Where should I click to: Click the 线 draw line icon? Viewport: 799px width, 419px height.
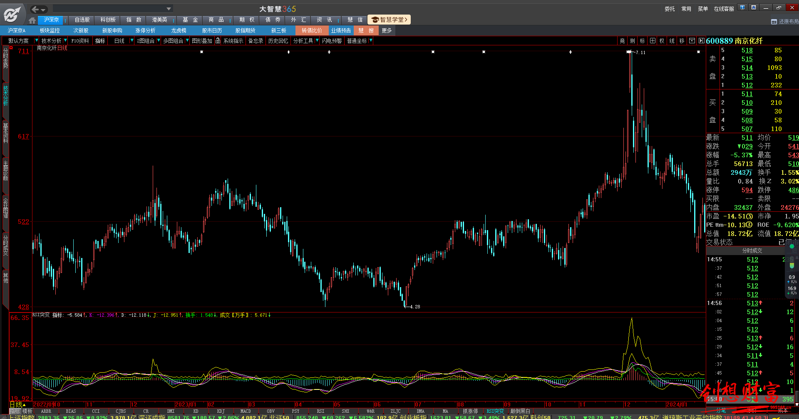tap(672, 41)
